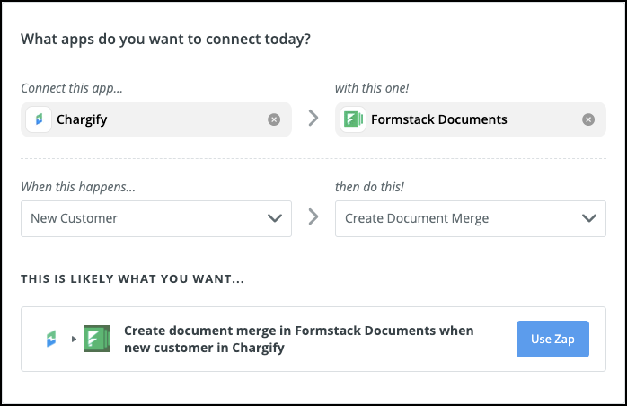Click the Formstack Documents logo in app field
627x406 pixels.
click(352, 119)
